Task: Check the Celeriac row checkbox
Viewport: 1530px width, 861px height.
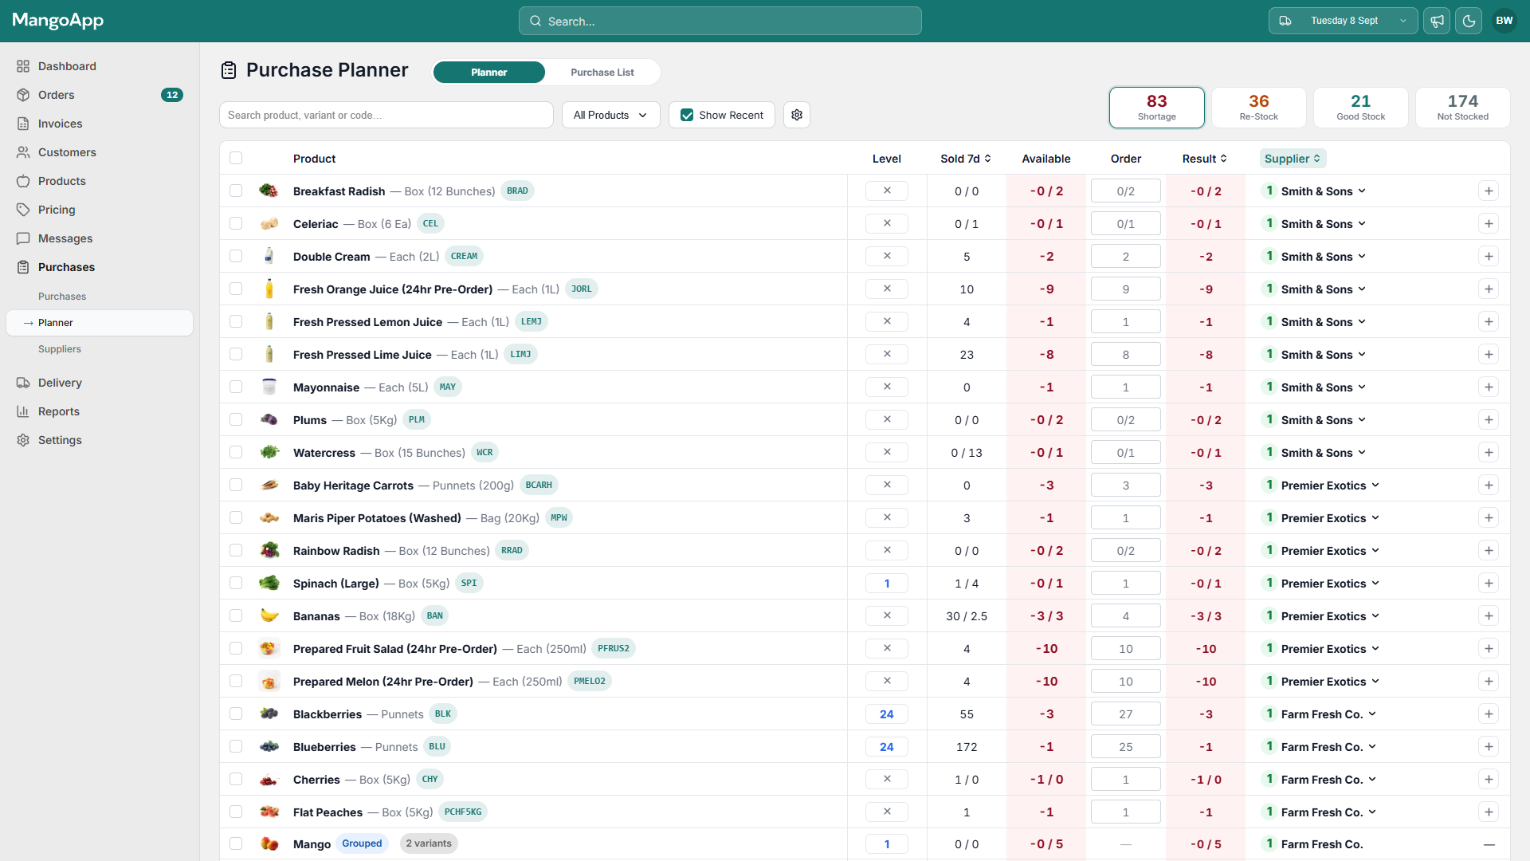Action: 236,223
